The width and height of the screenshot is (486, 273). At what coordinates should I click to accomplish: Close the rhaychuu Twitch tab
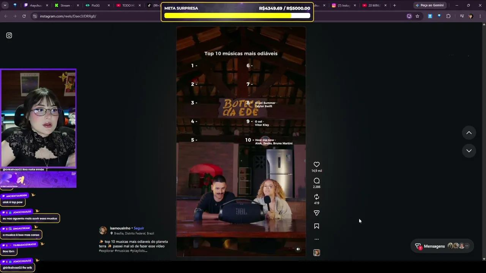(47, 5)
